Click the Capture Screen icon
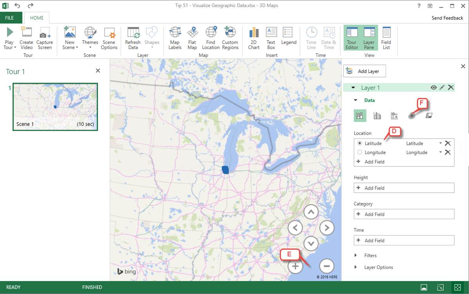The image size is (469, 294). [44, 34]
